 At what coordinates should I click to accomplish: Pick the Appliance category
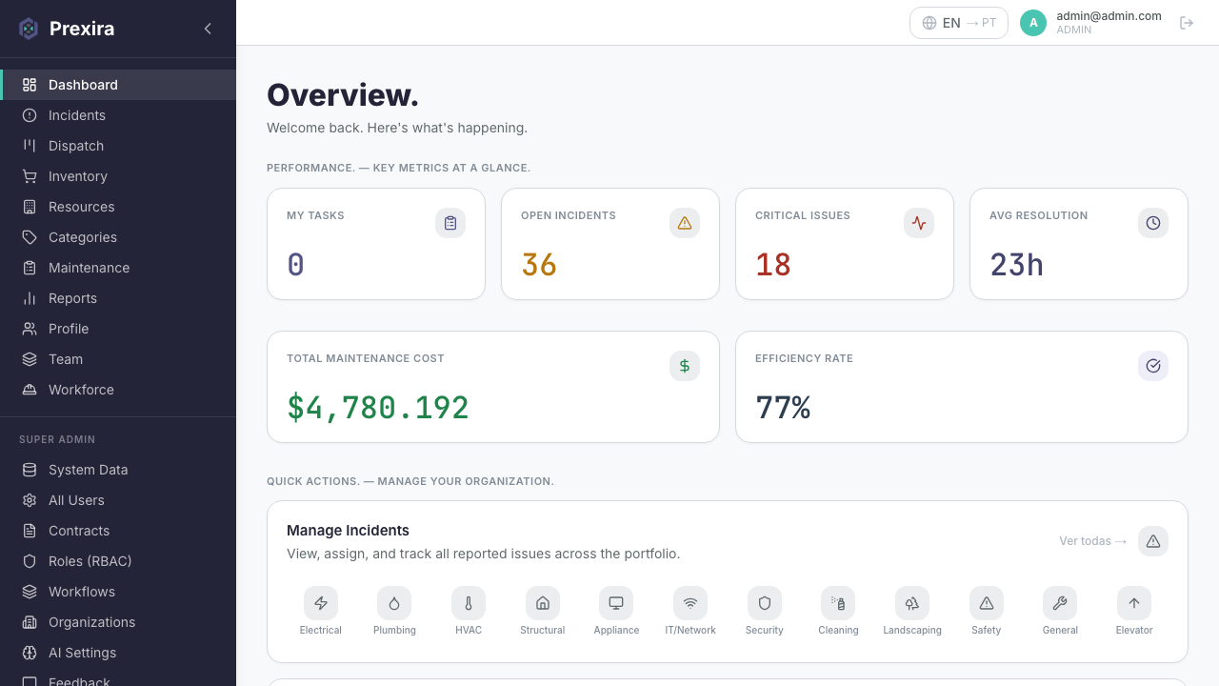point(616,611)
